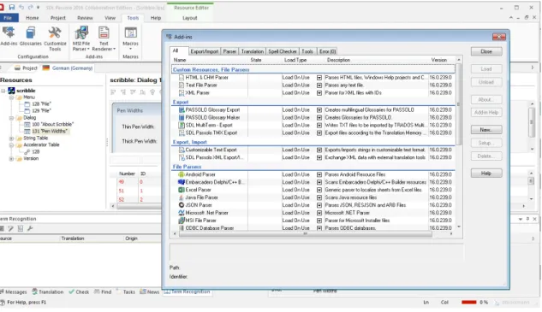Select the PASSOLO Glossary Maker icon

click(182, 117)
